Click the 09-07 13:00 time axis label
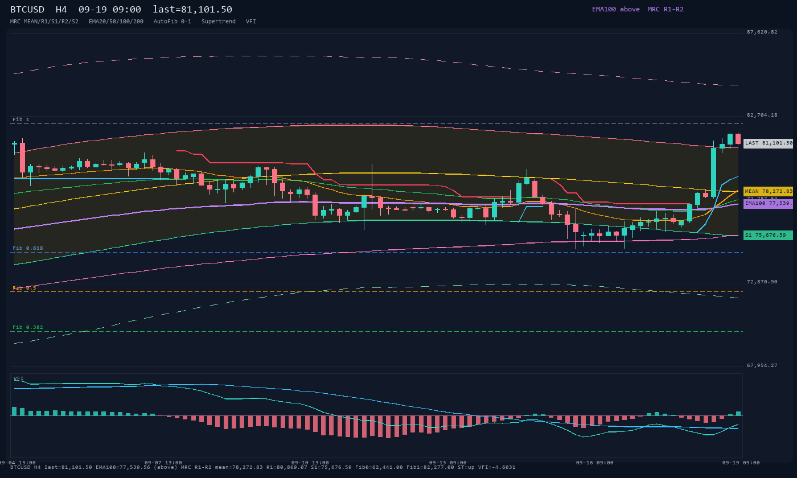Screen dimensions: 797x478 [163, 463]
